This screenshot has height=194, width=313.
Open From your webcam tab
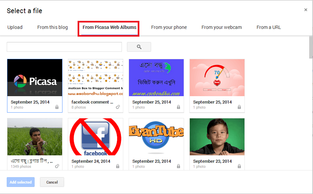pos(222,27)
